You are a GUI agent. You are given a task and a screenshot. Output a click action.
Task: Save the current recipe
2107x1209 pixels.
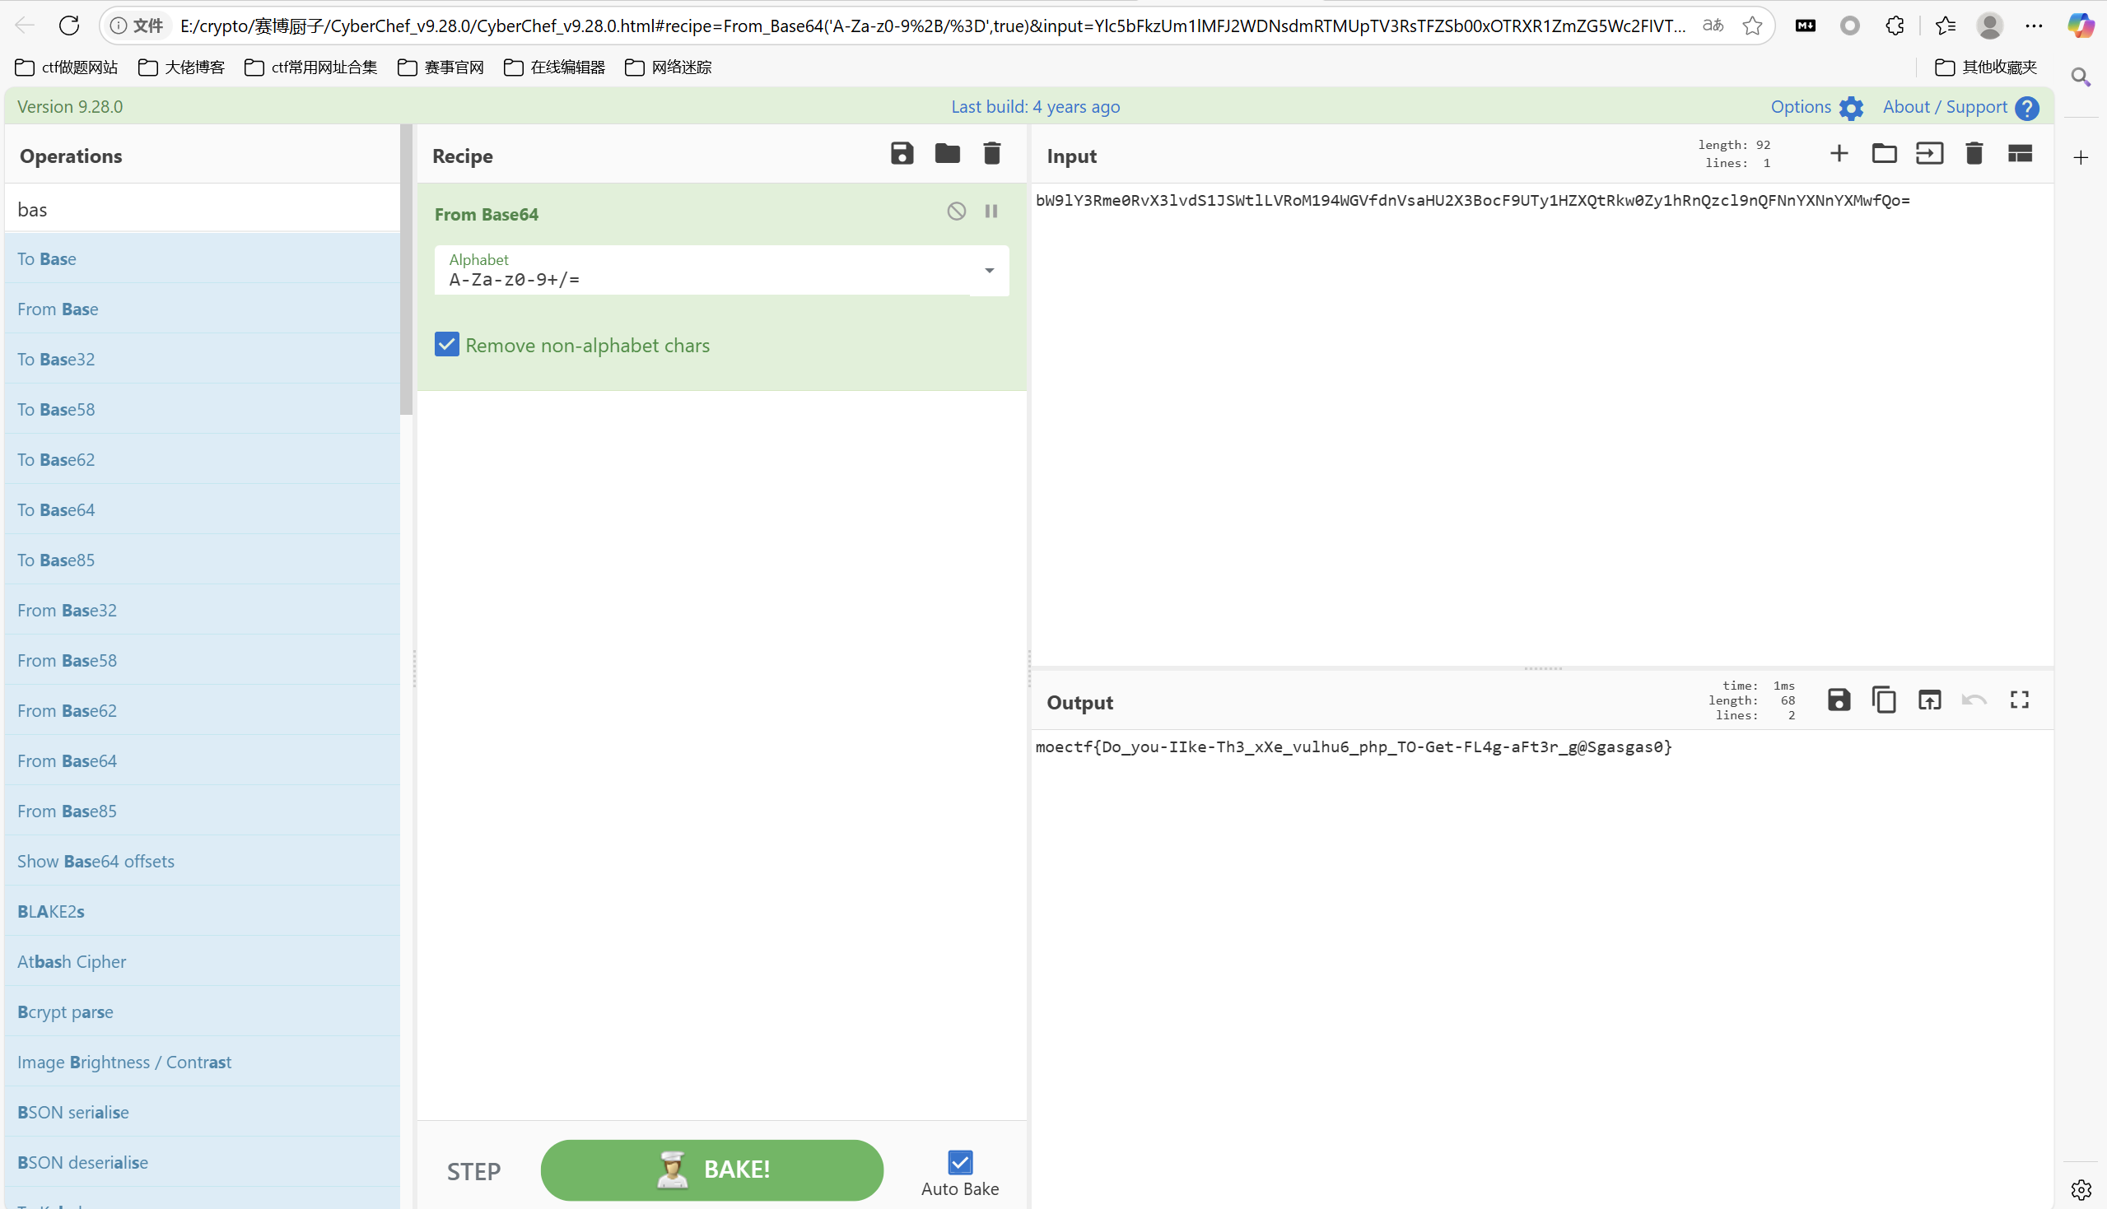tap(902, 154)
